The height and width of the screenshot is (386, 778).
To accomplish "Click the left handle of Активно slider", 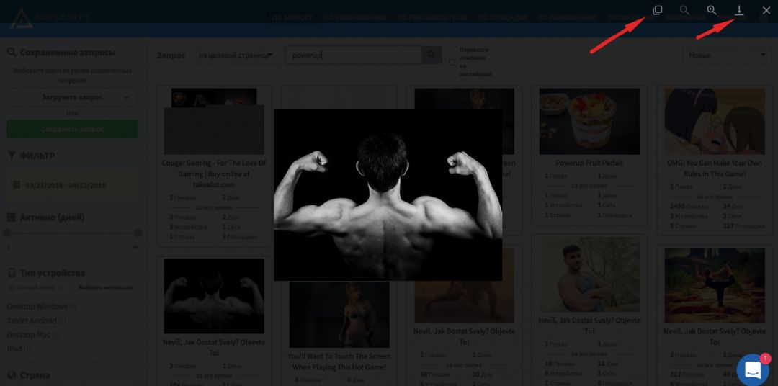I will pyautogui.click(x=7, y=233).
